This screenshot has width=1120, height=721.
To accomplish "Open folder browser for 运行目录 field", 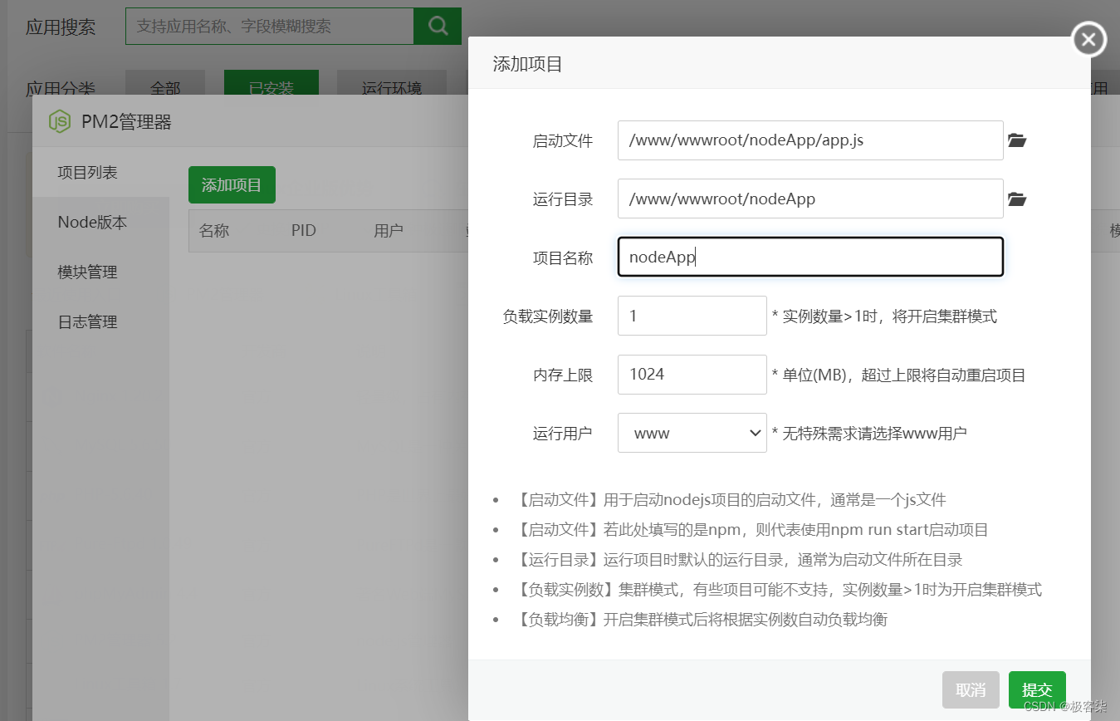I will click(1017, 199).
